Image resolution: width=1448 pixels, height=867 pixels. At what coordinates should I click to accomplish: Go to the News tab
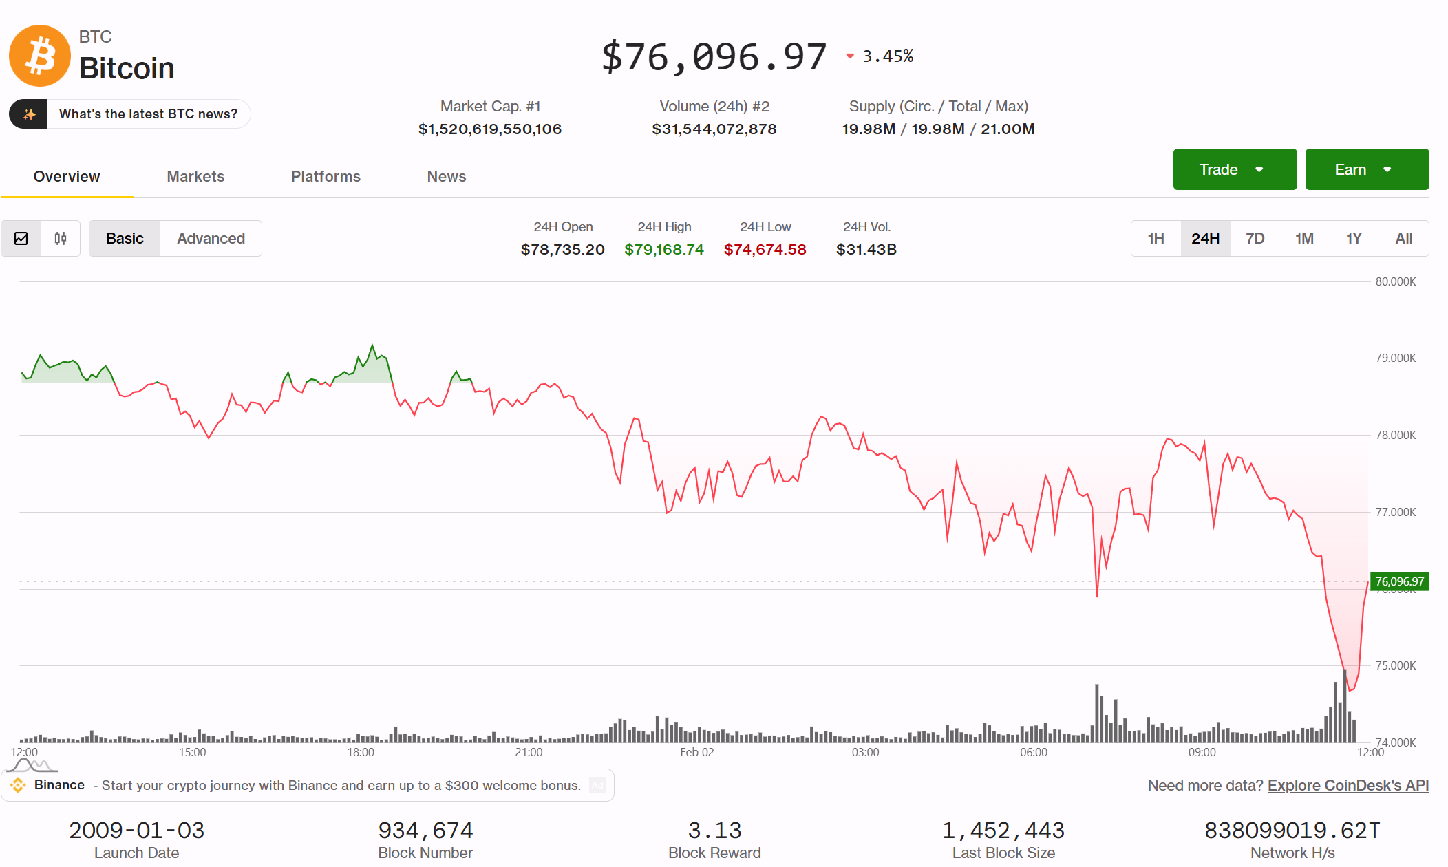446,177
